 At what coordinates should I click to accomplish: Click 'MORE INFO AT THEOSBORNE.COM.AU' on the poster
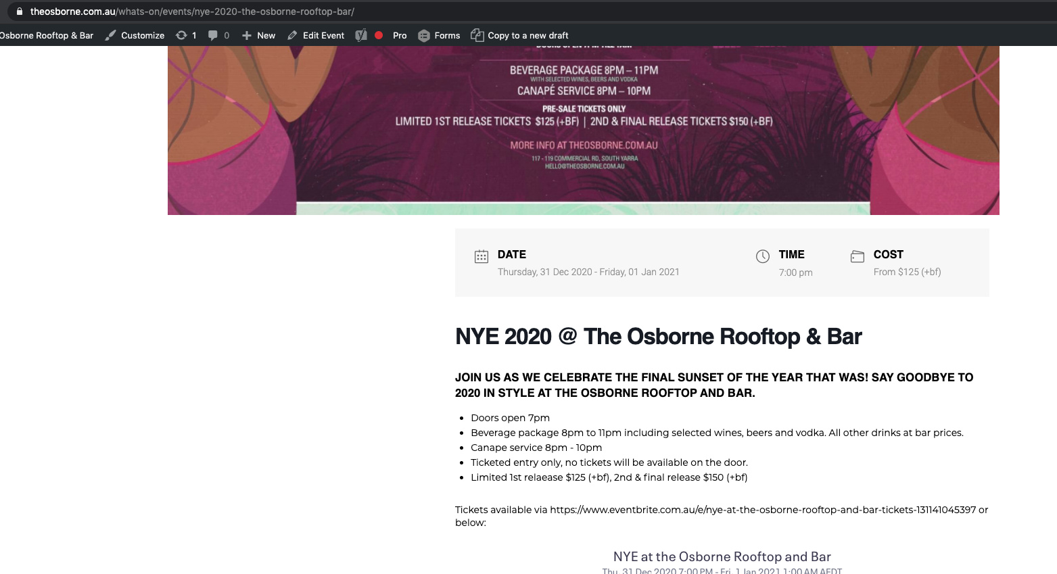584,145
